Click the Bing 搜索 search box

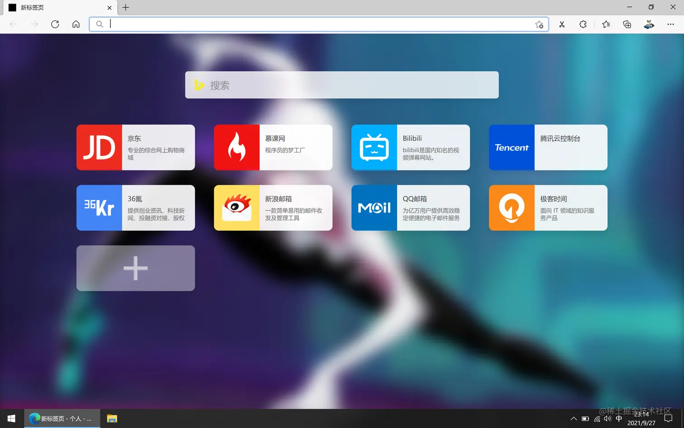[x=342, y=85]
